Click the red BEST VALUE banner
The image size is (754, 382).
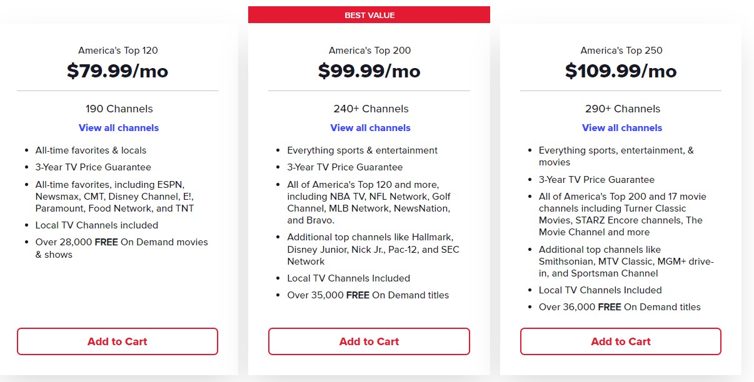(x=369, y=15)
